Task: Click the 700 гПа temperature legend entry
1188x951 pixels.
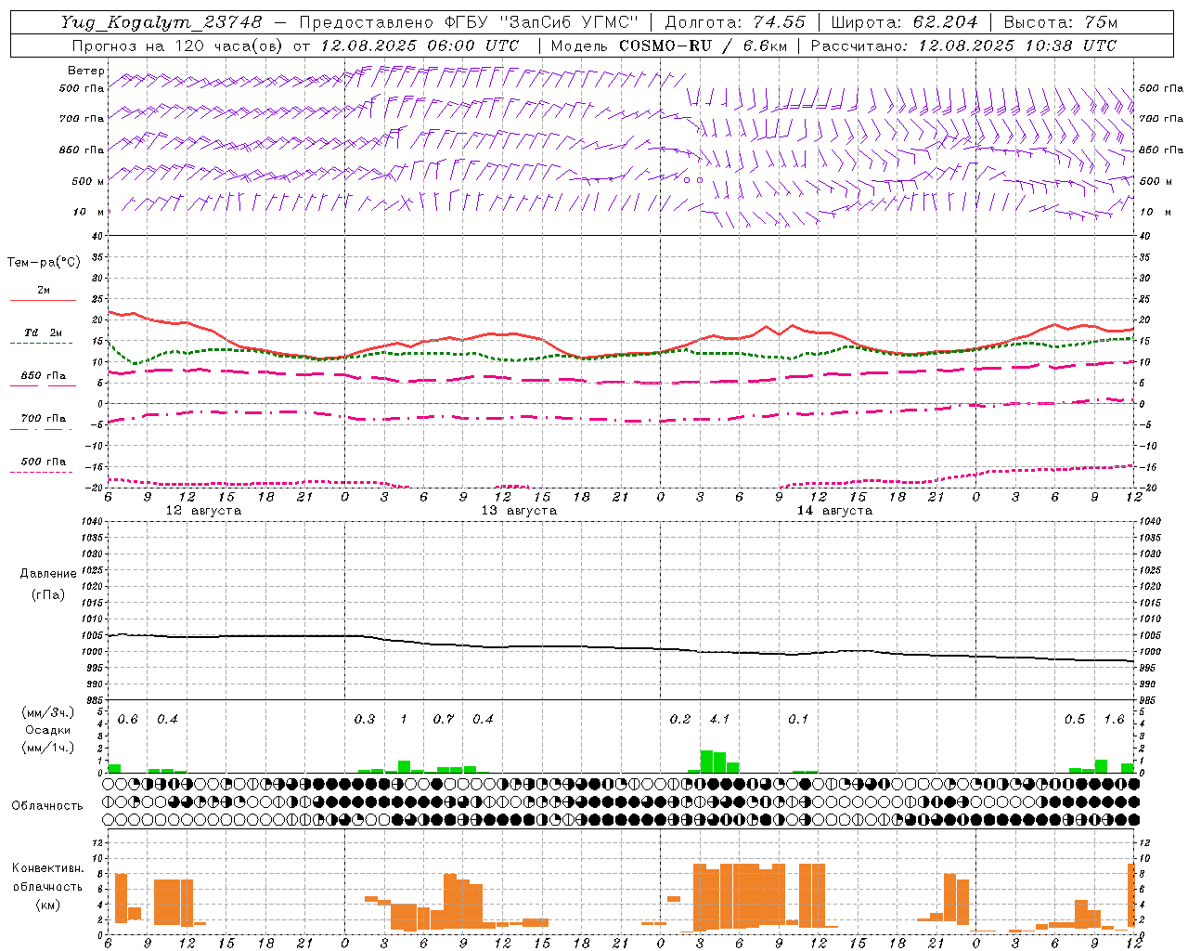Action: [43, 419]
